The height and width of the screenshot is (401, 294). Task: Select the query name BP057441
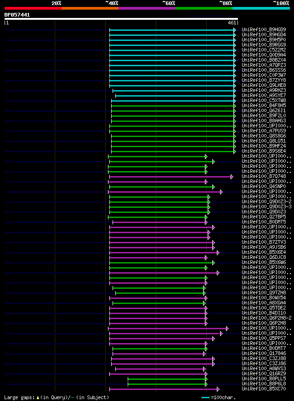tap(17, 15)
